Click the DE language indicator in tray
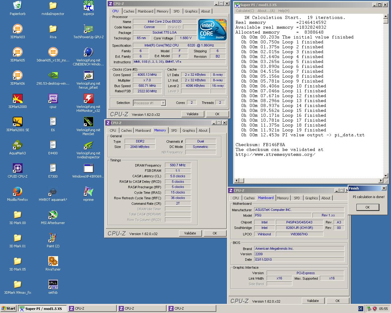This screenshot has height=313, width=391. click(360, 309)
